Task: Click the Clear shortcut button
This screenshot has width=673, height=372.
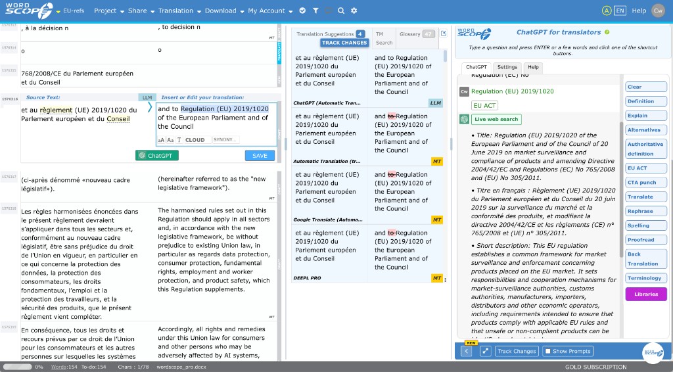Action: click(x=646, y=87)
